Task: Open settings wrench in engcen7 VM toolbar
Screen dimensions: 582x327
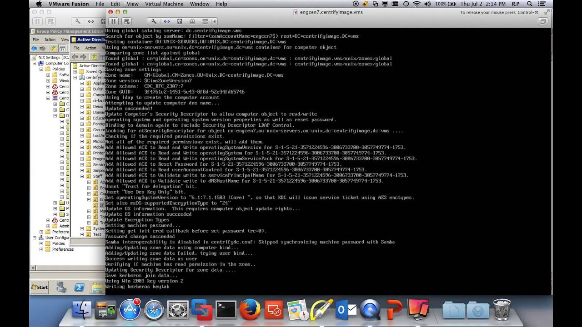Action: pyautogui.click(x=154, y=21)
